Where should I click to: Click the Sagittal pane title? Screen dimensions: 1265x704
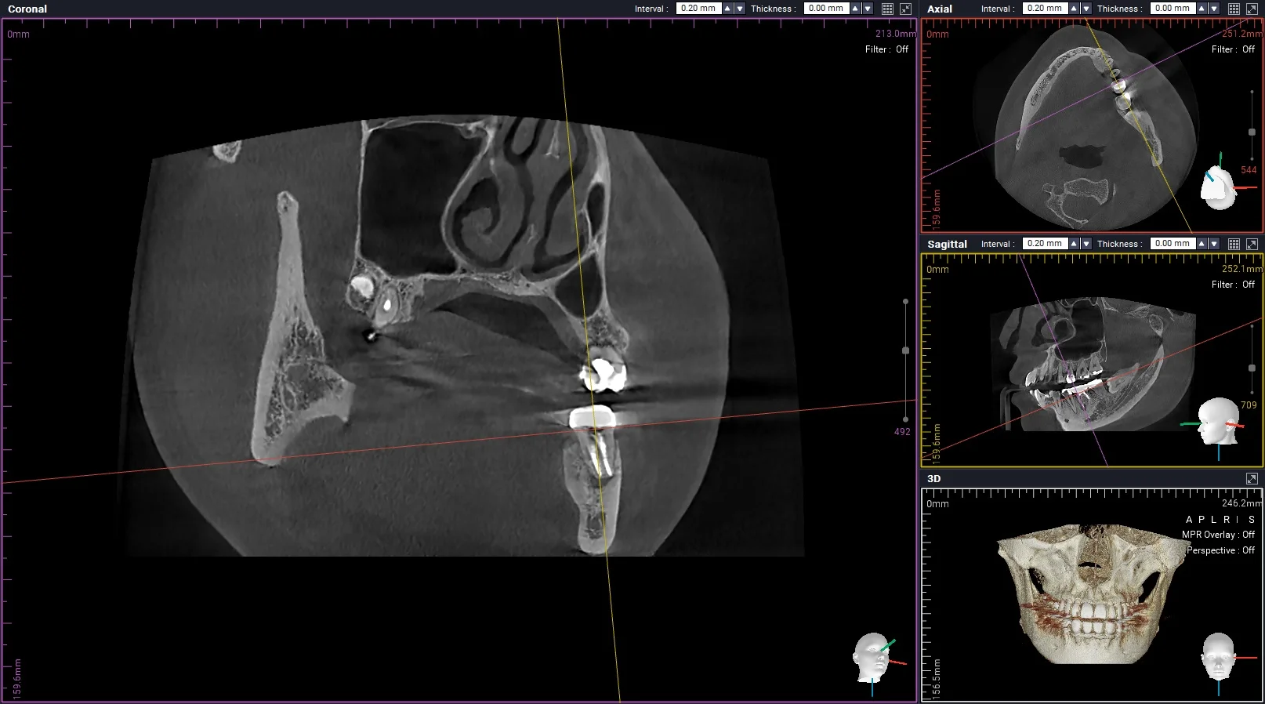point(947,245)
